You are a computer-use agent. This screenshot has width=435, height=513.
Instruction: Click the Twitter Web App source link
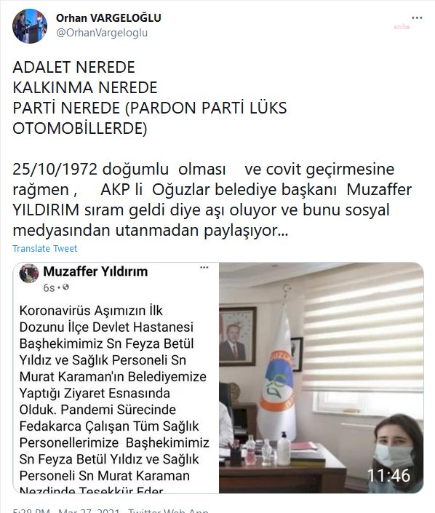168,510
